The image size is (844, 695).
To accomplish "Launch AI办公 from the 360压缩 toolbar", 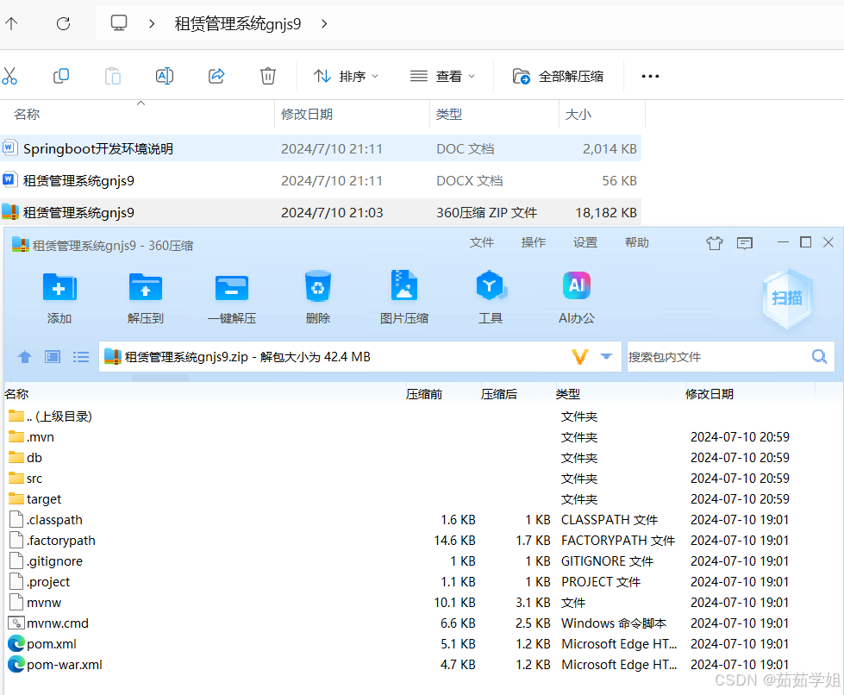I will [x=576, y=293].
